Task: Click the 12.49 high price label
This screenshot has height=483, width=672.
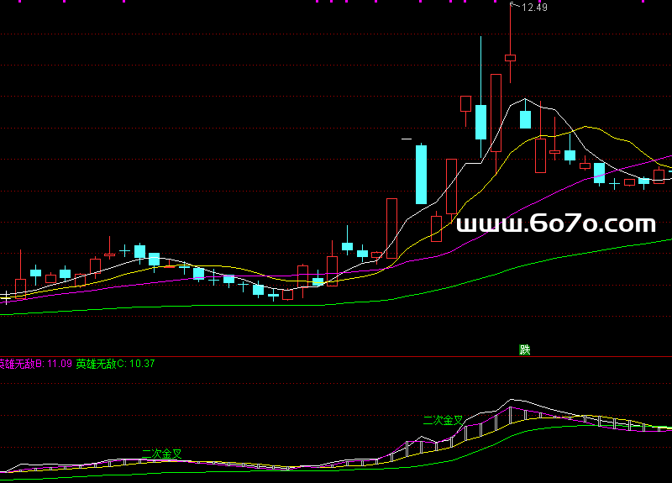Action: click(534, 8)
